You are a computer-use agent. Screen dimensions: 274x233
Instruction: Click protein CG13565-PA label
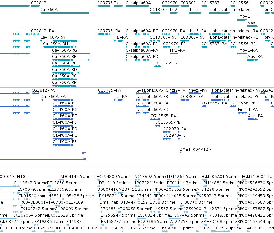163,116
